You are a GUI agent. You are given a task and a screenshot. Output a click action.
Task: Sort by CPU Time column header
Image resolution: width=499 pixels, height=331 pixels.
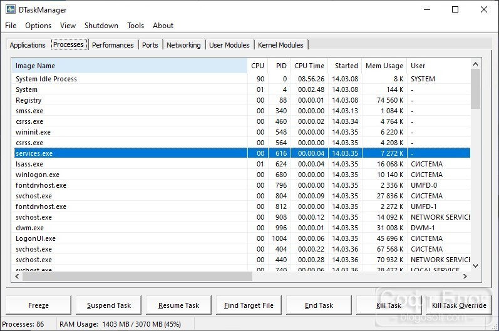[x=309, y=66]
